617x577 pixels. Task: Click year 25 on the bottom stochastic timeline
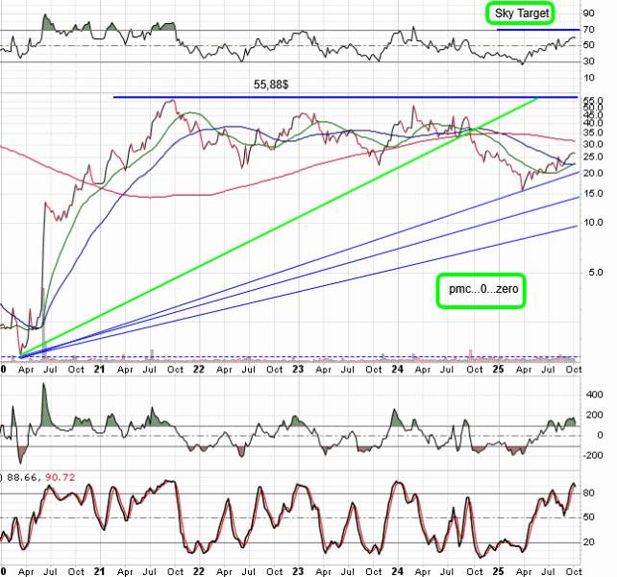(498, 568)
